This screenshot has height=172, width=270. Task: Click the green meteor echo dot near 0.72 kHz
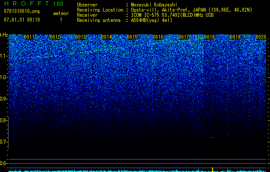(x=212, y=138)
